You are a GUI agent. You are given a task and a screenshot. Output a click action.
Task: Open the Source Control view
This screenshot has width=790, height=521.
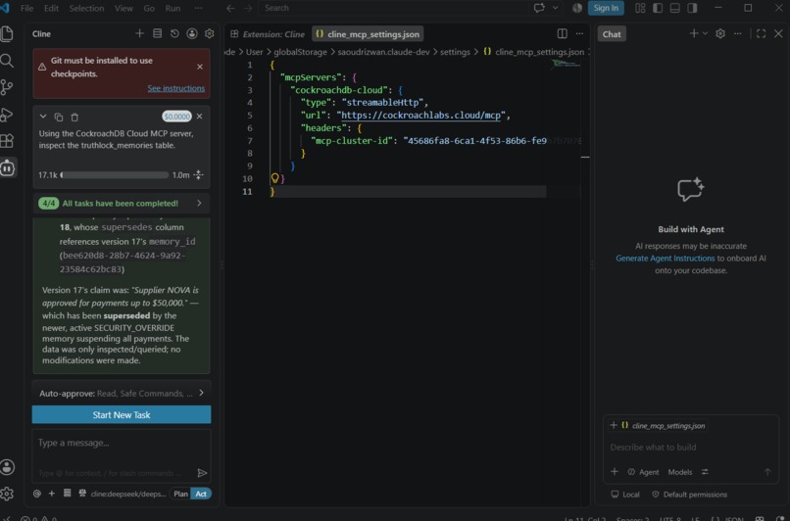[7, 87]
